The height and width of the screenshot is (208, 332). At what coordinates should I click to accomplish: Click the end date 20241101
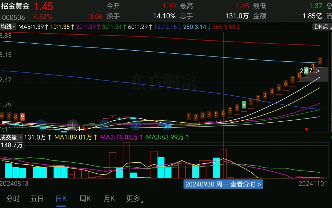coord(313,184)
